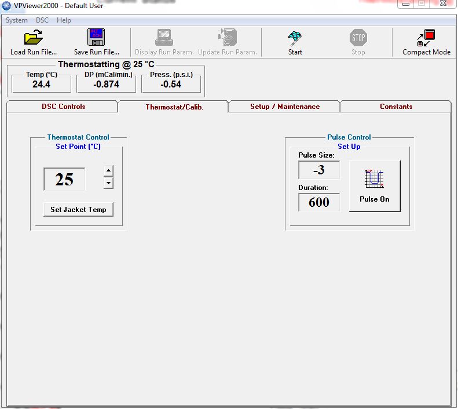Switch to the DSC Controls tab
Screen dimensions: 458x409
pos(63,107)
